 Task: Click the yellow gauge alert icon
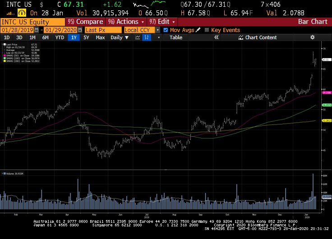22,13
